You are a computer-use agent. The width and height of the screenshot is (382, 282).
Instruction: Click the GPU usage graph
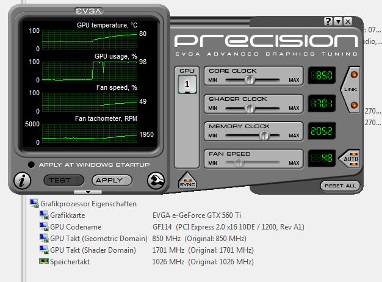90,71
